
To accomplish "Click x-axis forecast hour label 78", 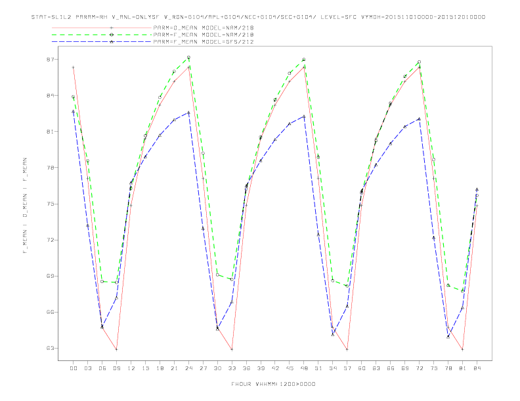I will pyautogui.click(x=448, y=368).
